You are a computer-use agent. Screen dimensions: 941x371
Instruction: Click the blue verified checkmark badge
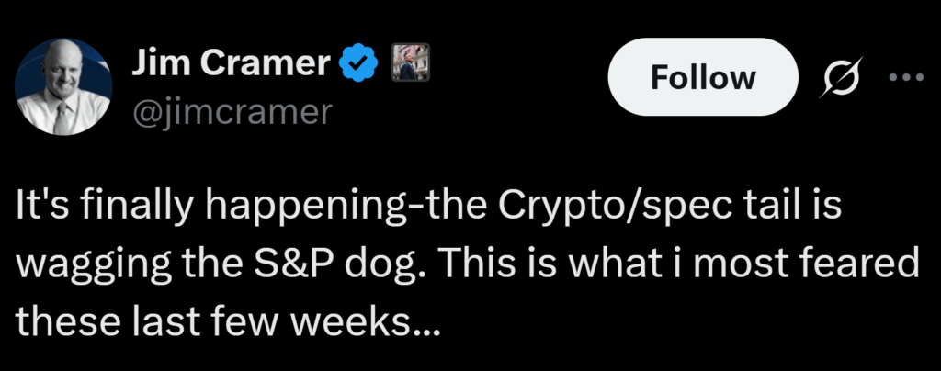coord(357,62)
